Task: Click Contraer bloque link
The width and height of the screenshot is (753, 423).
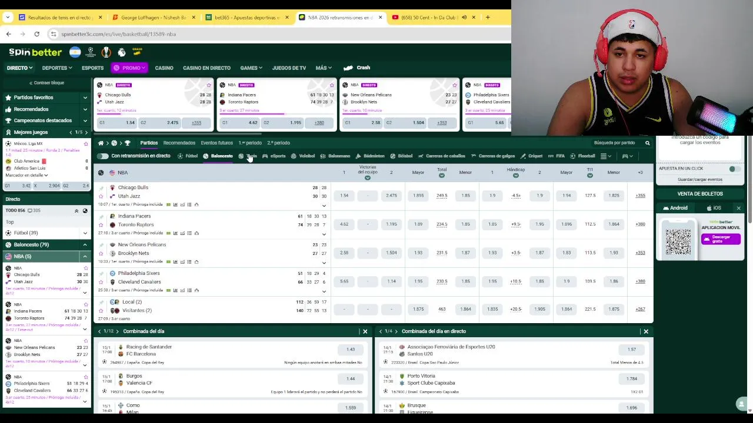Action: 45,83
